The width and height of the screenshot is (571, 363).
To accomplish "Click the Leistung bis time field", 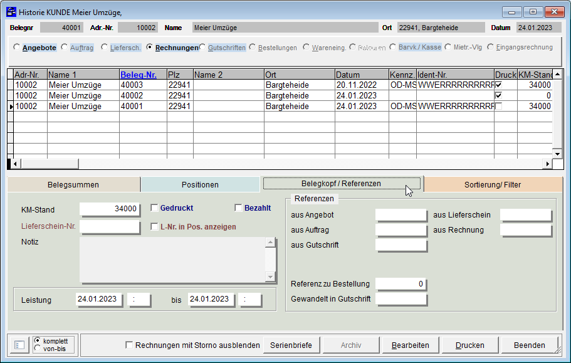I will (250, 299).
